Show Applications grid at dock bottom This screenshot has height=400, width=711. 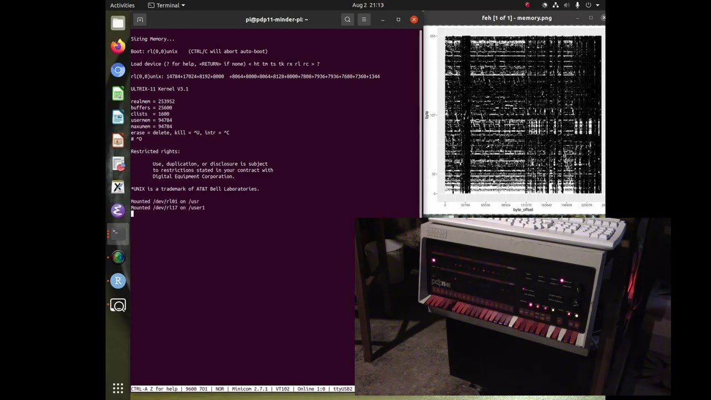tap(118, 388)
